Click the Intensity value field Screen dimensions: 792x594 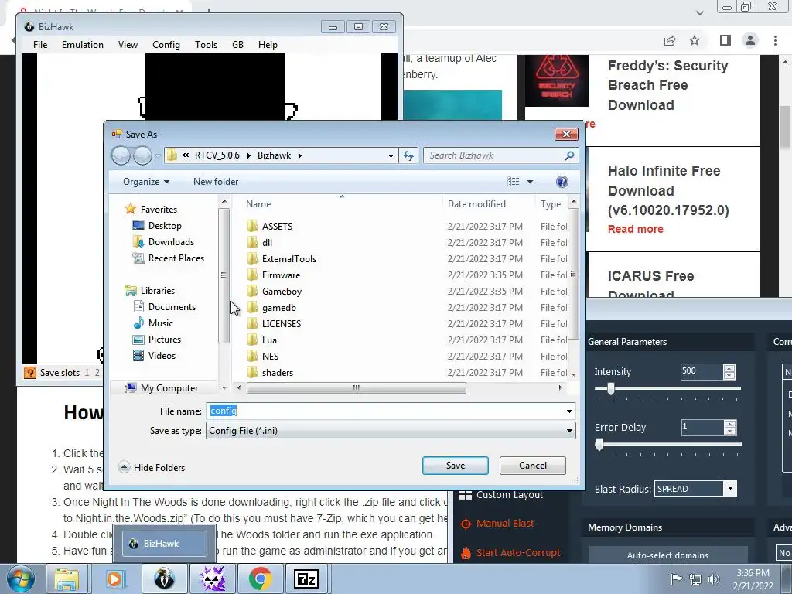point(702,371)
